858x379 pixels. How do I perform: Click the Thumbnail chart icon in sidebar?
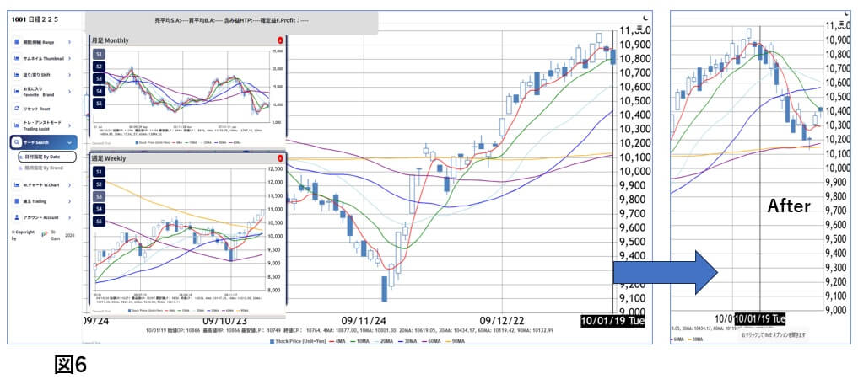(17, 58)
